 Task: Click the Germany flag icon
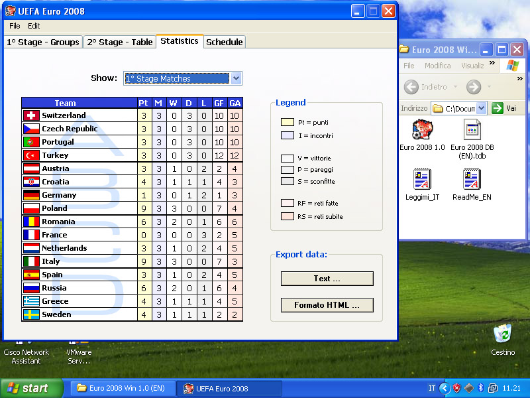[31, 195]
